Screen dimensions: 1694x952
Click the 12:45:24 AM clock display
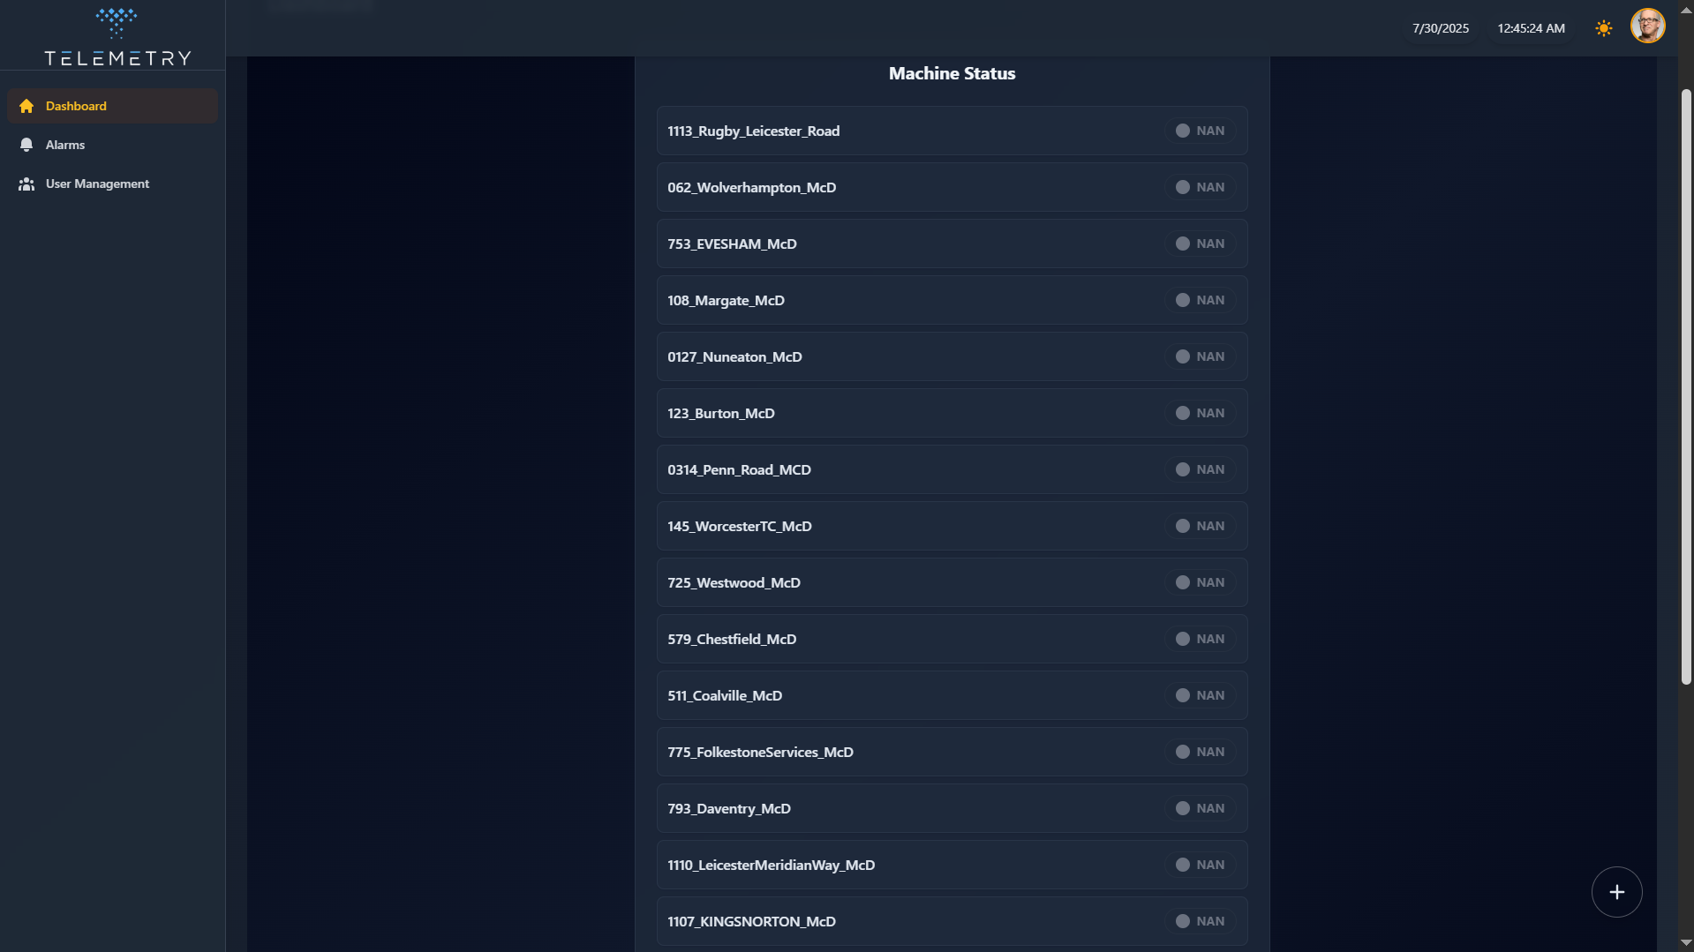click(x=1531, y=28)
